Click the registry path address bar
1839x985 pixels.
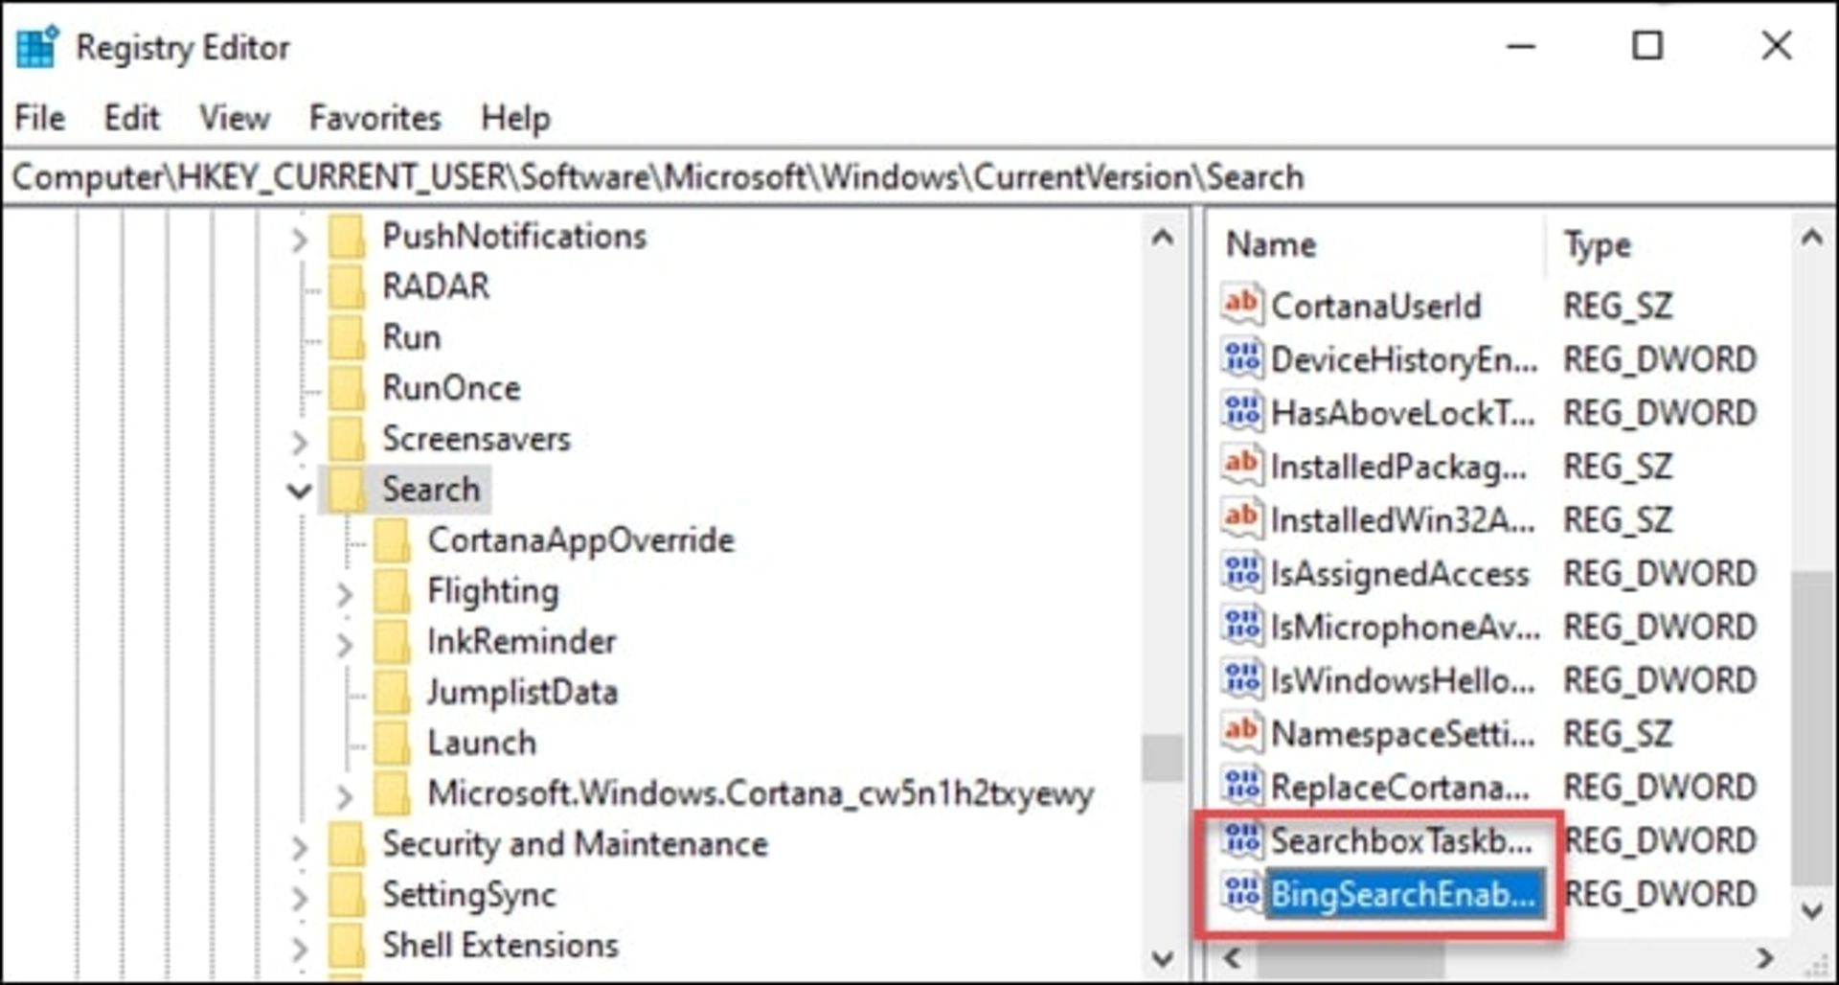(x=919, y=177)
